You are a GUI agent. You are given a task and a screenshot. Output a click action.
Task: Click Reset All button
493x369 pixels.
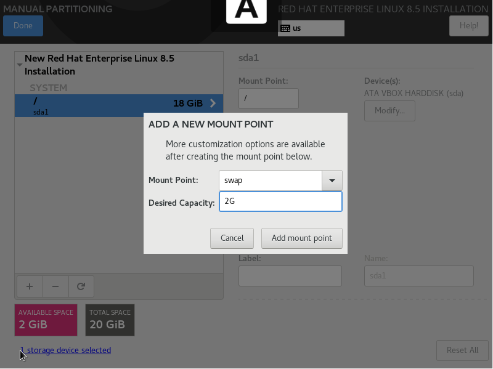coord(462,350)
